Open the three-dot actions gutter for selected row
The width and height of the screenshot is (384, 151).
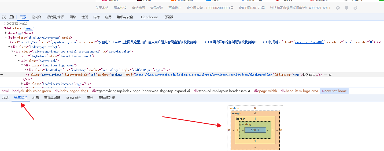coord(2,75)
